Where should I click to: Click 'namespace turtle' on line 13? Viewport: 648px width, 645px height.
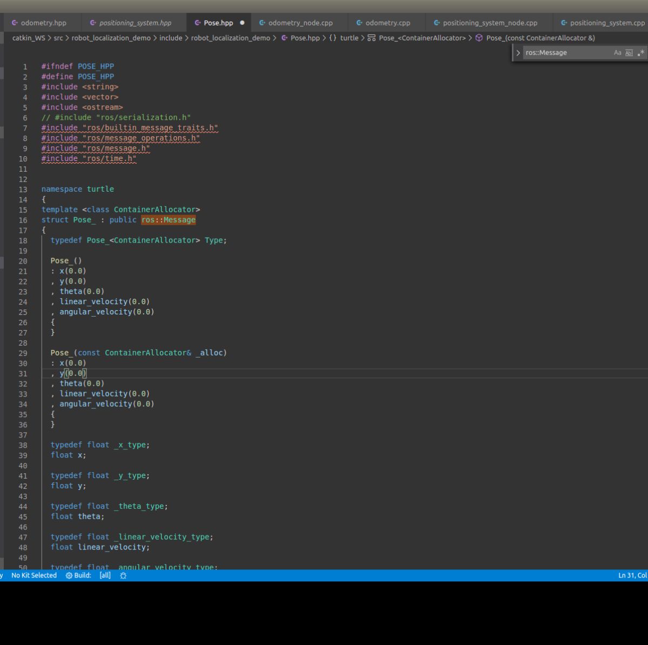tap(78, 190)
